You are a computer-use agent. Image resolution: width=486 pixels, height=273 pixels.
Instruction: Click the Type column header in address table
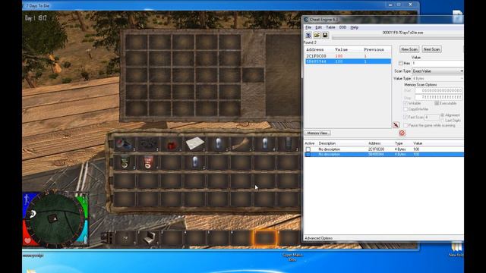(x=399, y=143)
